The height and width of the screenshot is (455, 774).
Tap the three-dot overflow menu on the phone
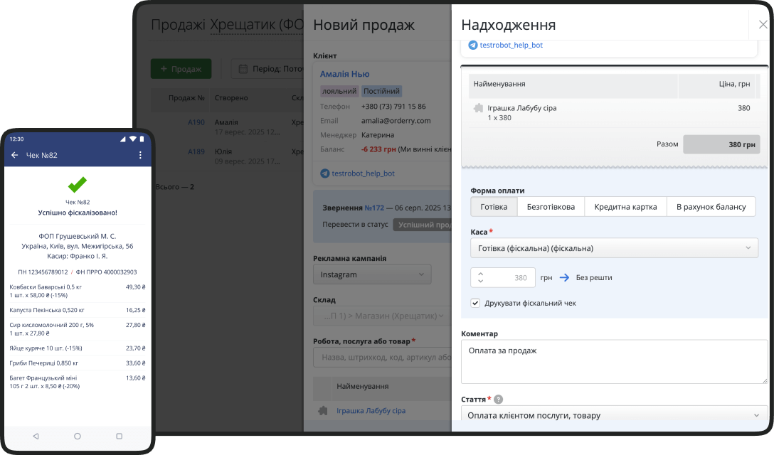coord(140,154)
